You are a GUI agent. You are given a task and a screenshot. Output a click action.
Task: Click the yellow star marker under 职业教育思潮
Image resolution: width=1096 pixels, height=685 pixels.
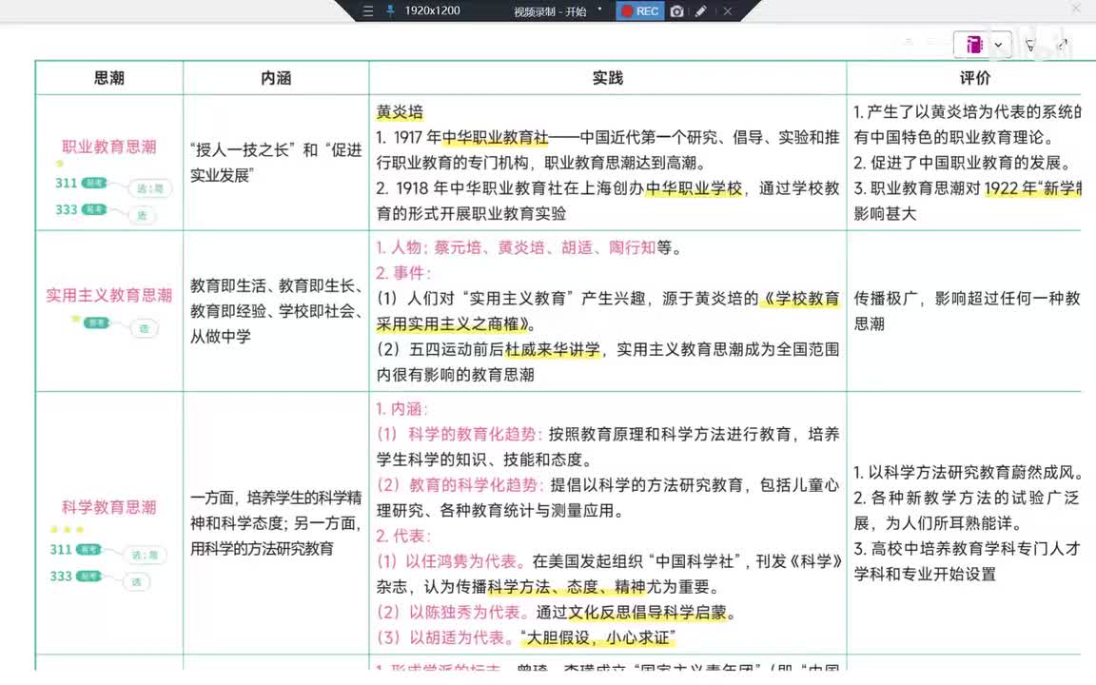[59, 164]
